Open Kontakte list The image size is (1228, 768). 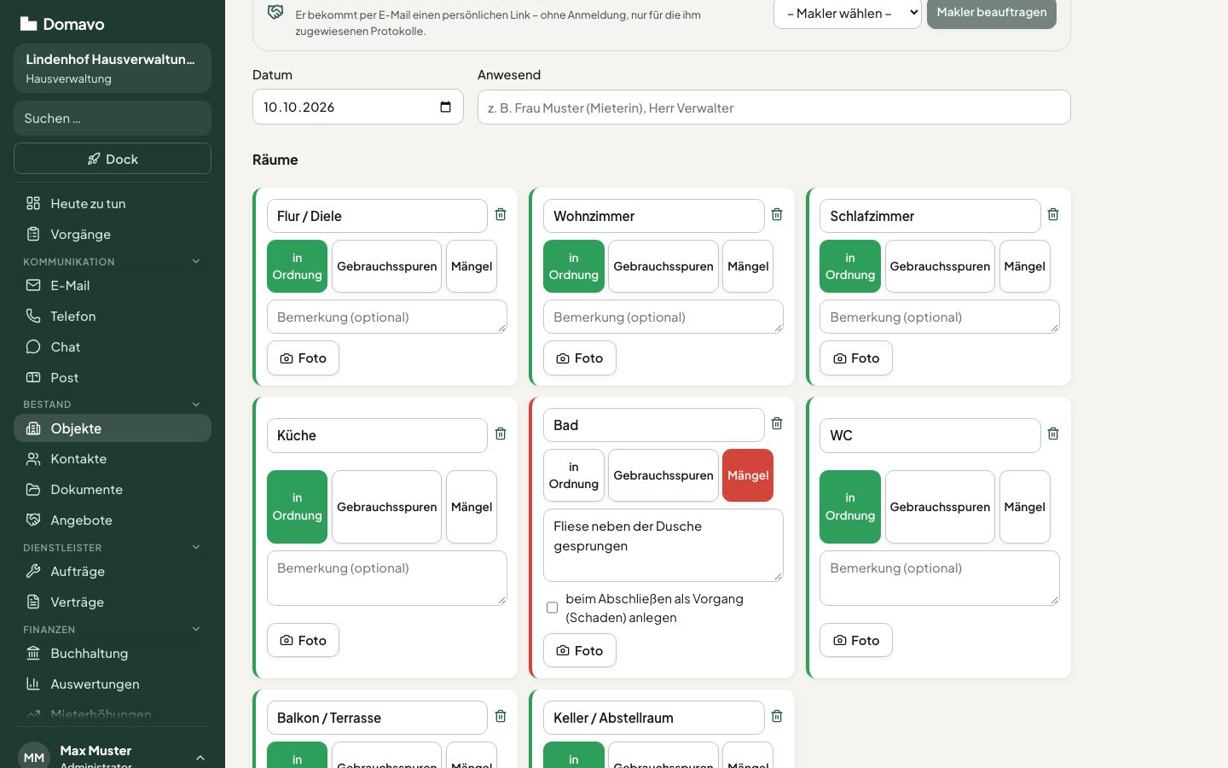point(113,458)
